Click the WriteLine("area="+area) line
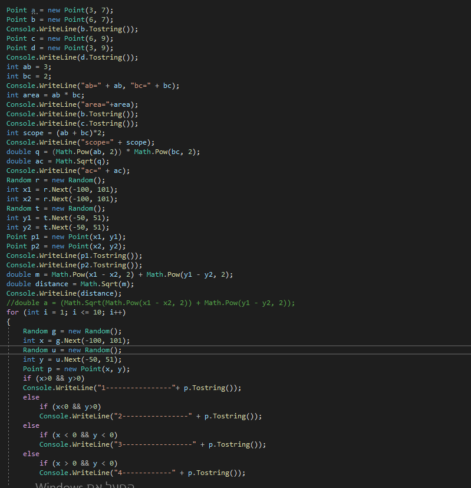The height and width of the screenshot is (488, 471). click(72, 104)
